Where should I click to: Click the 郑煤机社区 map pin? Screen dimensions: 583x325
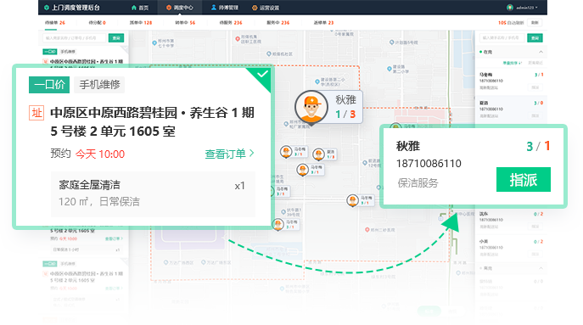(268, 54)
